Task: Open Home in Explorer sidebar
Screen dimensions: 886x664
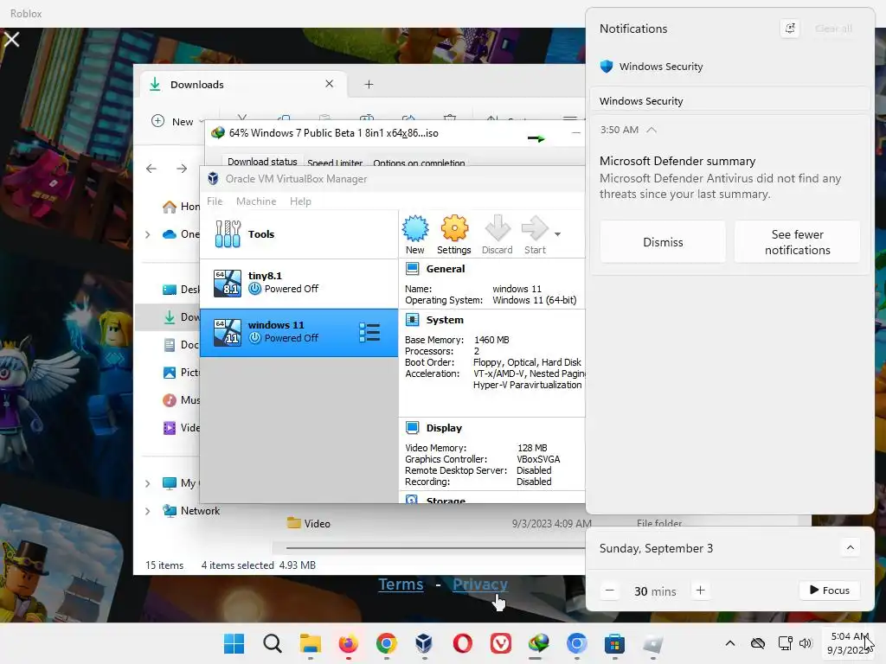Action: (181, 207)
